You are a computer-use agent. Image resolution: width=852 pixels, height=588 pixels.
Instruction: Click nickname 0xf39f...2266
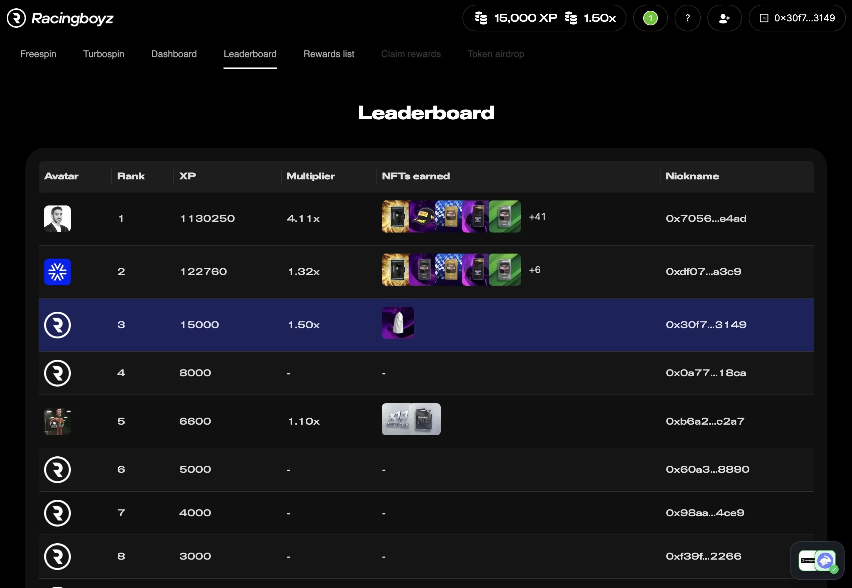click(703, 556)
